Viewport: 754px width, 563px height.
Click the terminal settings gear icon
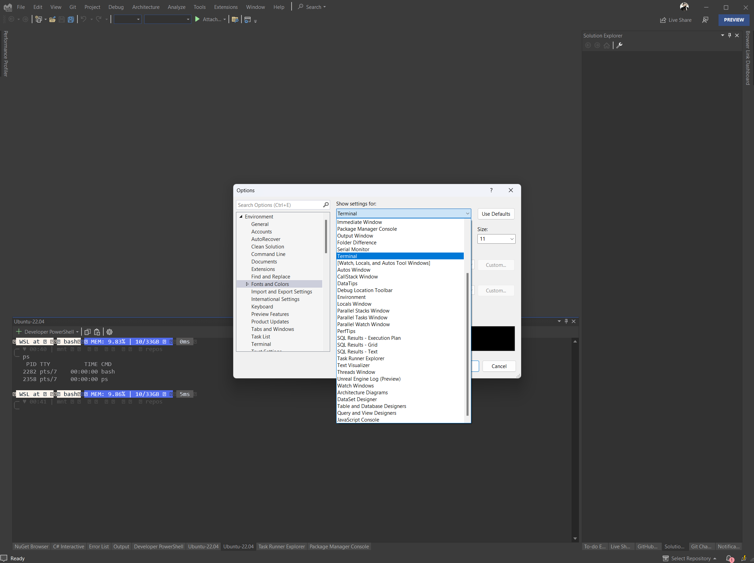[110, 332]
